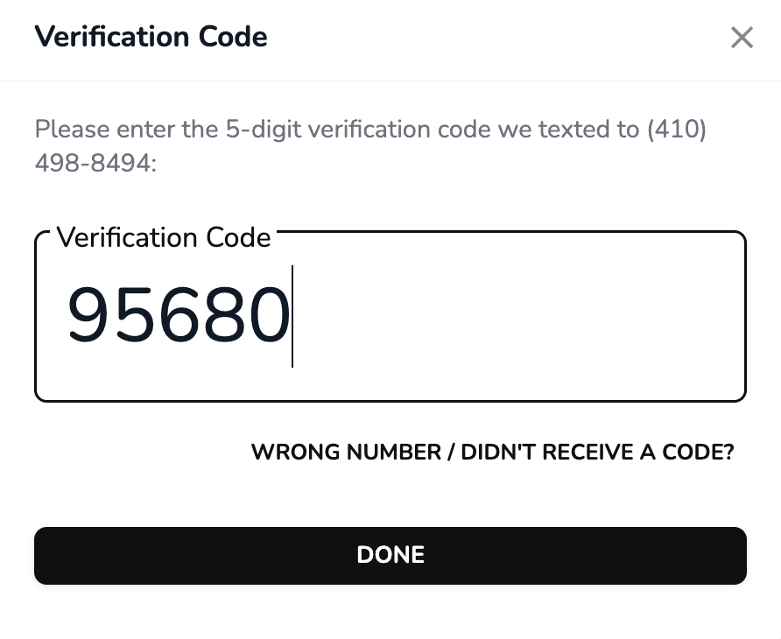The image size is (781, 639).
Task: Click DIDN'T RECEIVE A CODE? in the link
Action: (597, 452)
